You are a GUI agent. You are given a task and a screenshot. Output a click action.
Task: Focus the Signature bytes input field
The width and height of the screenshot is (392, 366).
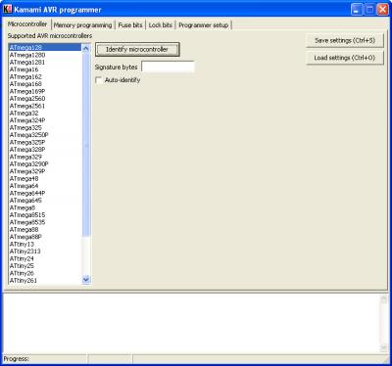[x=168, y=67]
